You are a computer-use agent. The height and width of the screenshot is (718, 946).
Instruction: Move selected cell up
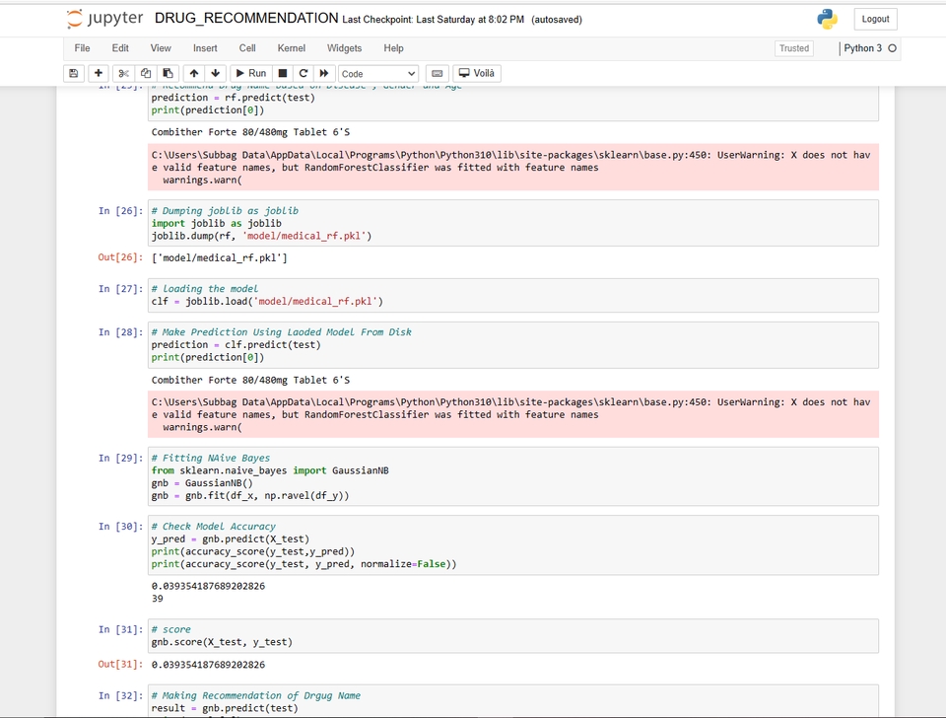click(194, 73)
